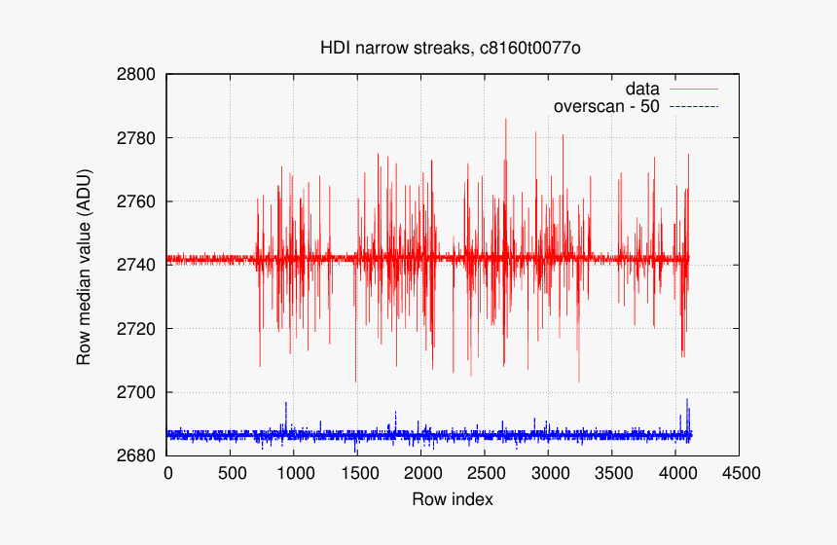
Task: Click the blue dashed overscan legend line sample
Action: tap(694, 107)
